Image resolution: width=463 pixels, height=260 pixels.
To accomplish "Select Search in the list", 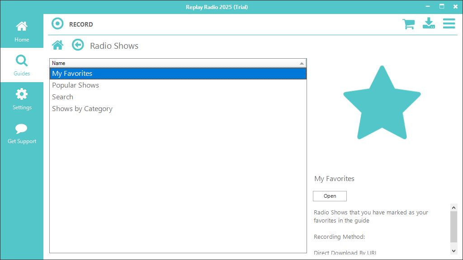I will 178,97.
